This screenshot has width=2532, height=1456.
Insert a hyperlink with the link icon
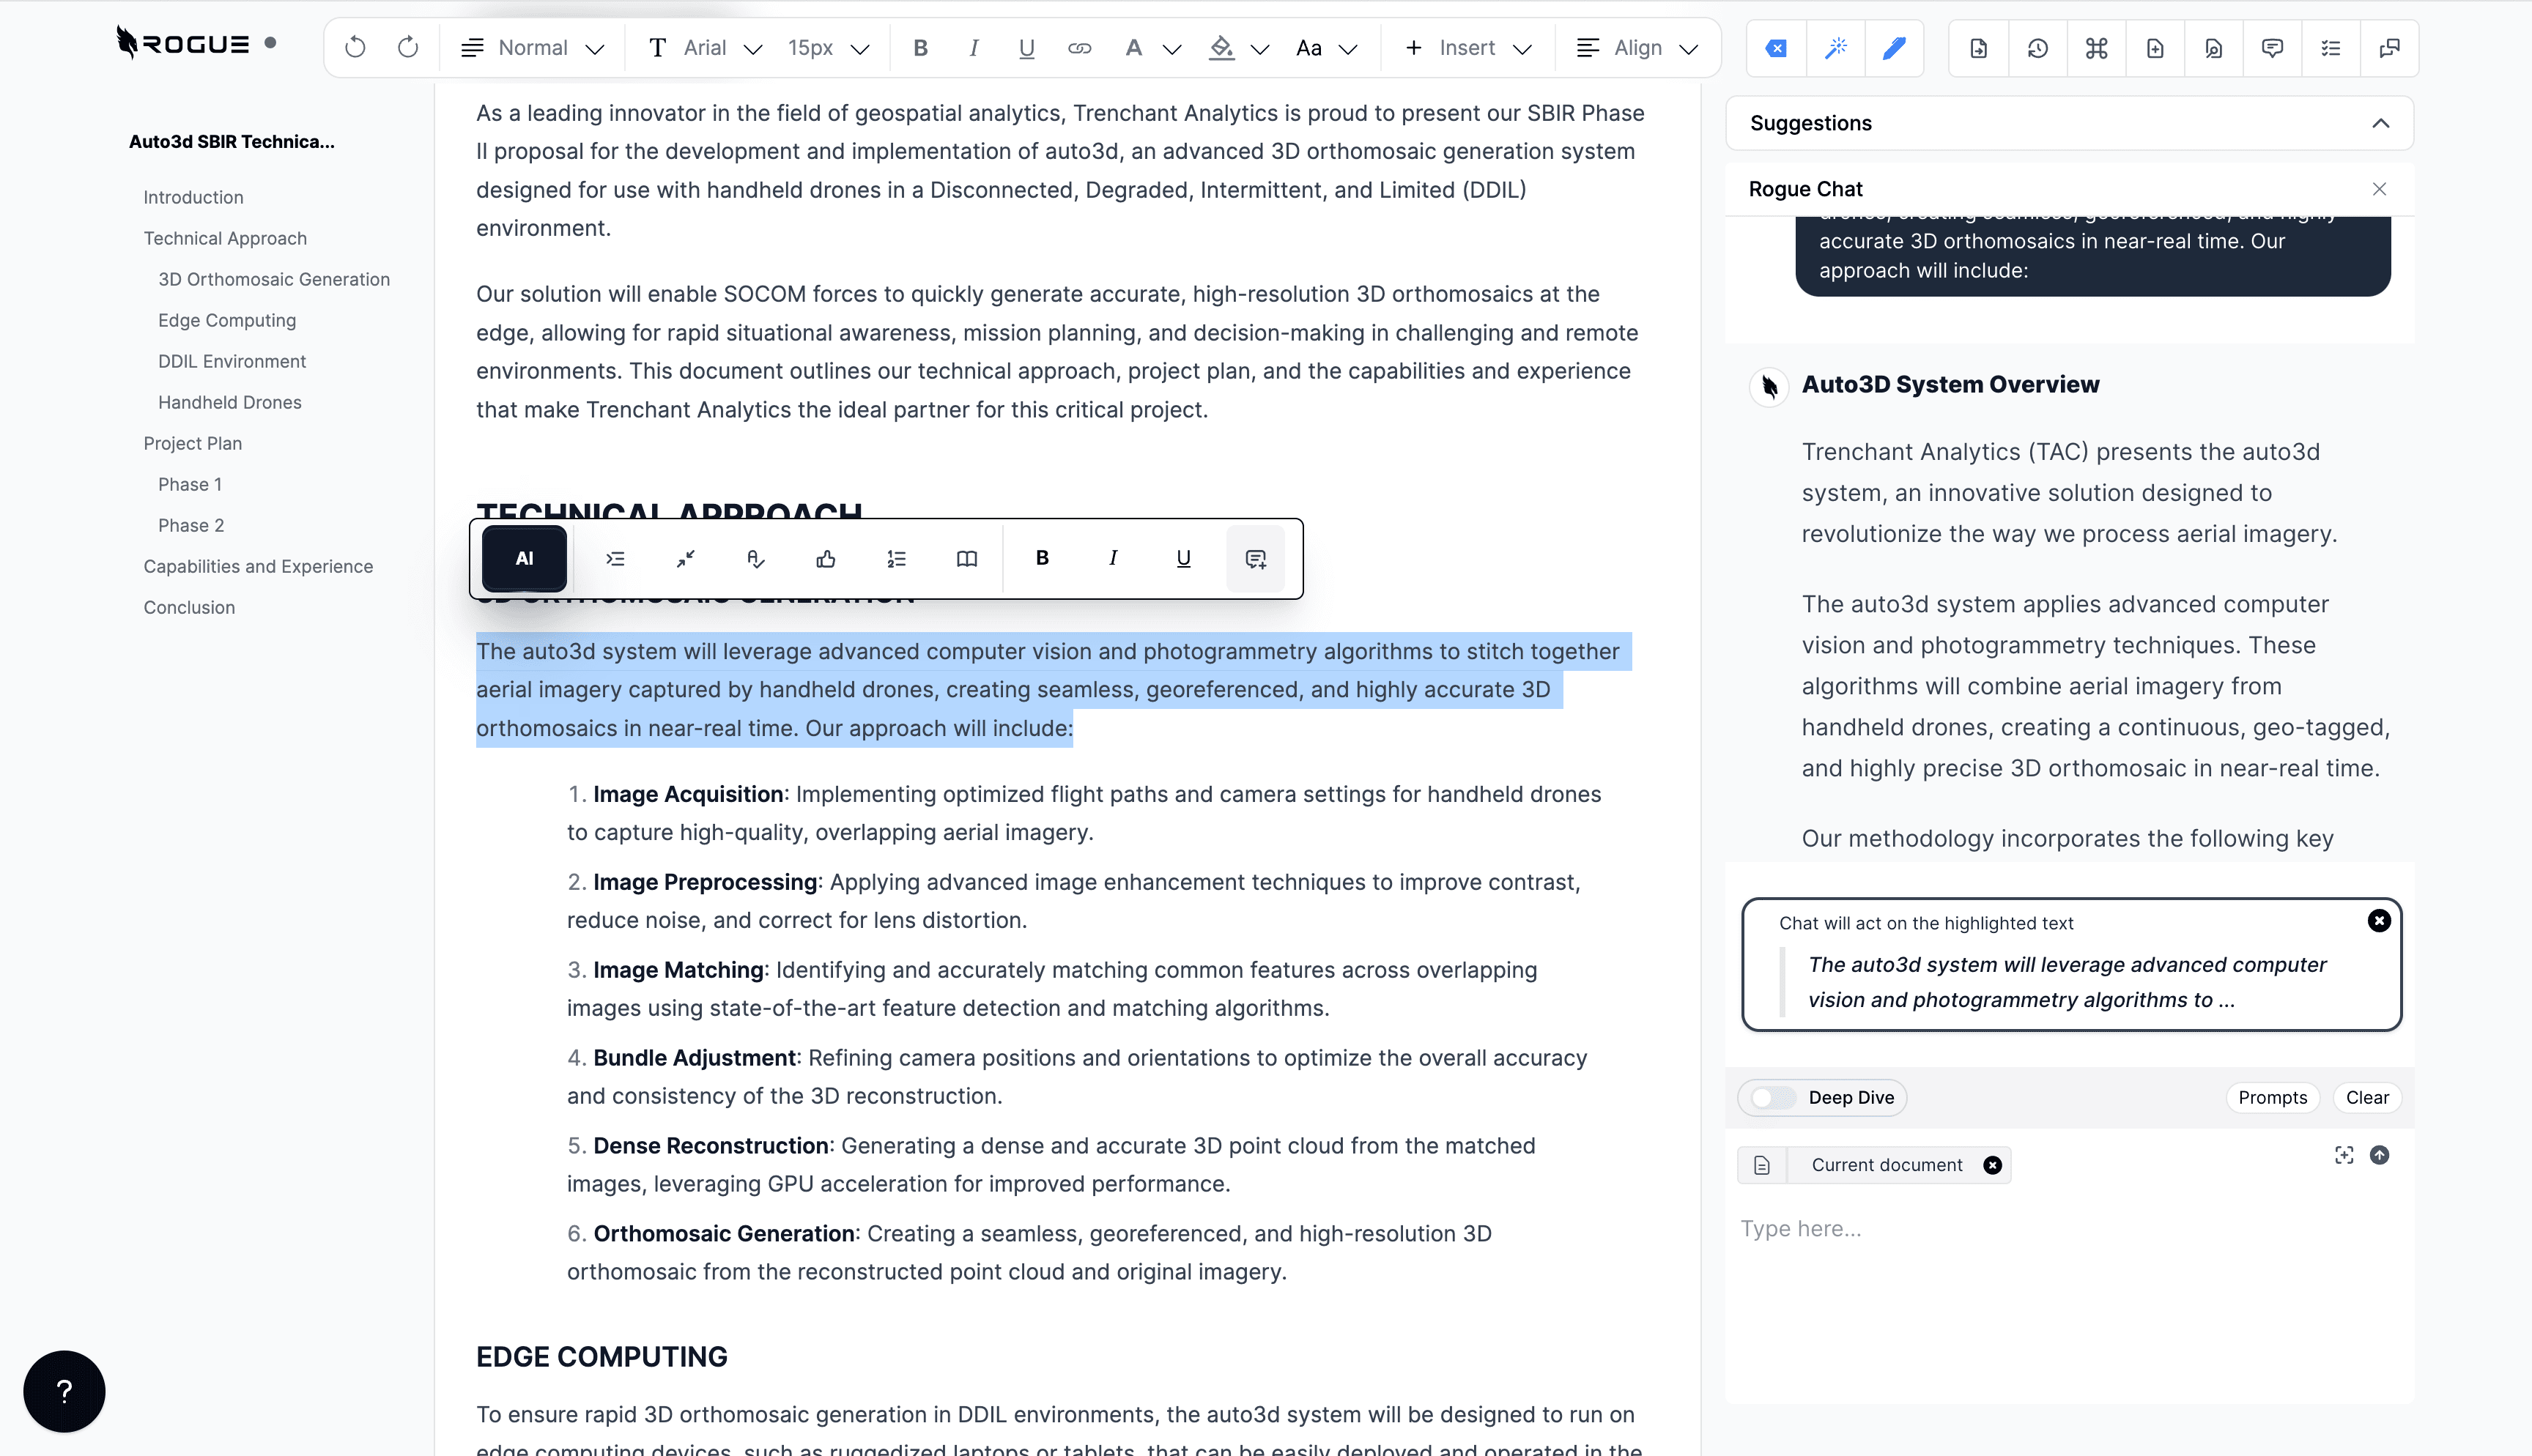1079,48
